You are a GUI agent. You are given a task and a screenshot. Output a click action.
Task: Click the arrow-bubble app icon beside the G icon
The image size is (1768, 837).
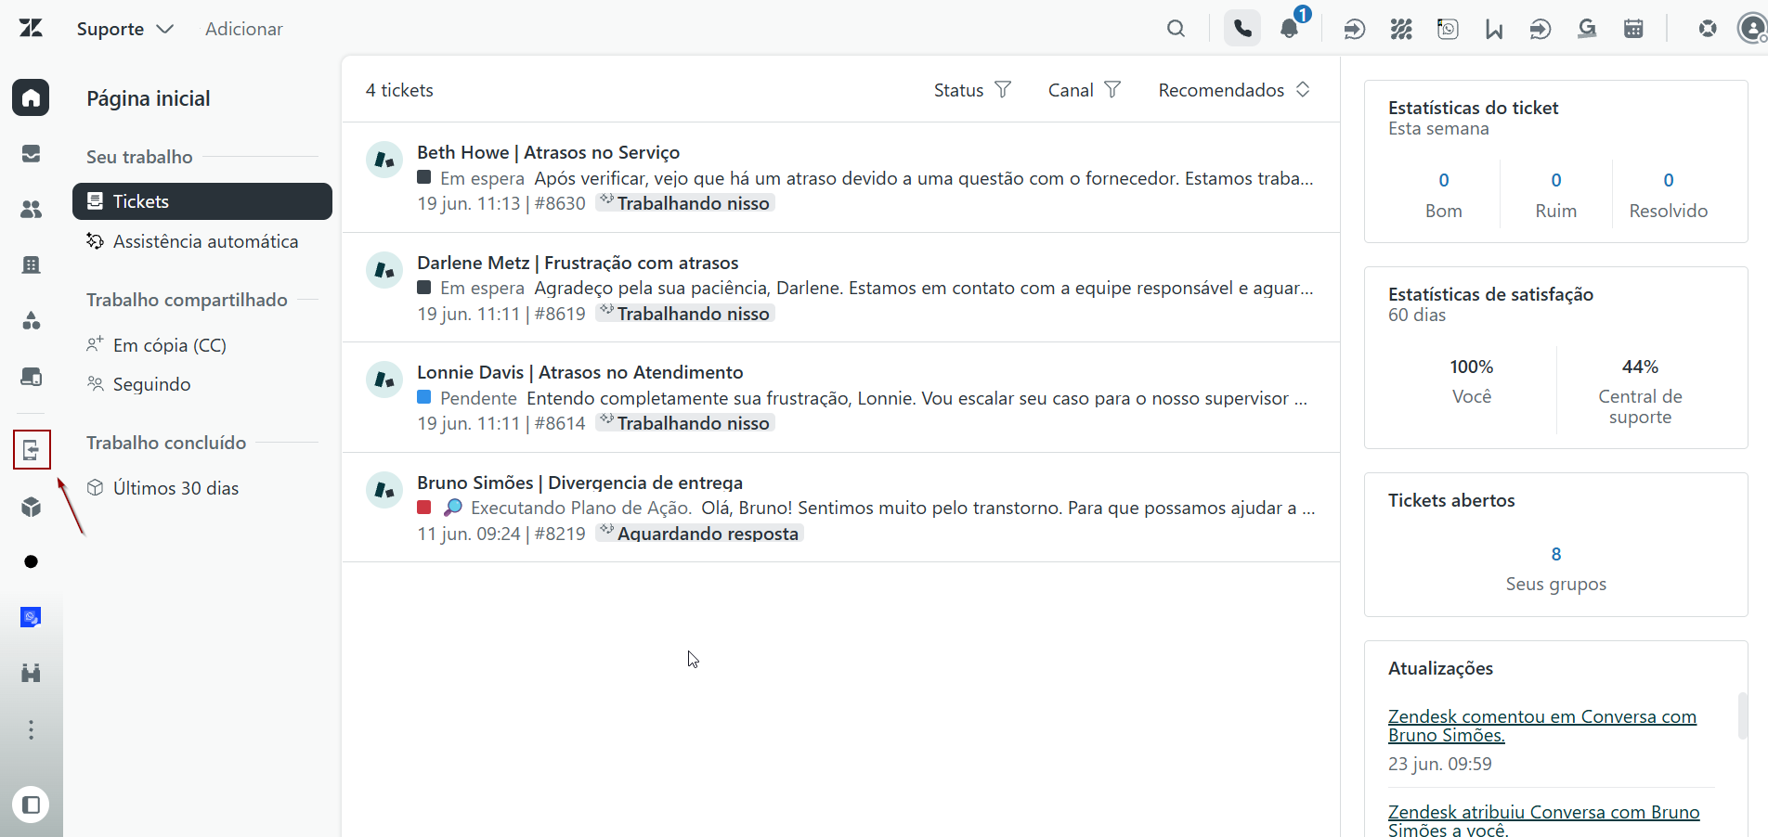(x=1540, y=30)
